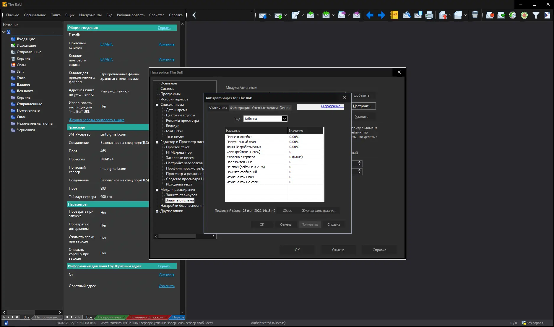Click the red target toolbar icon

[524, 15]
